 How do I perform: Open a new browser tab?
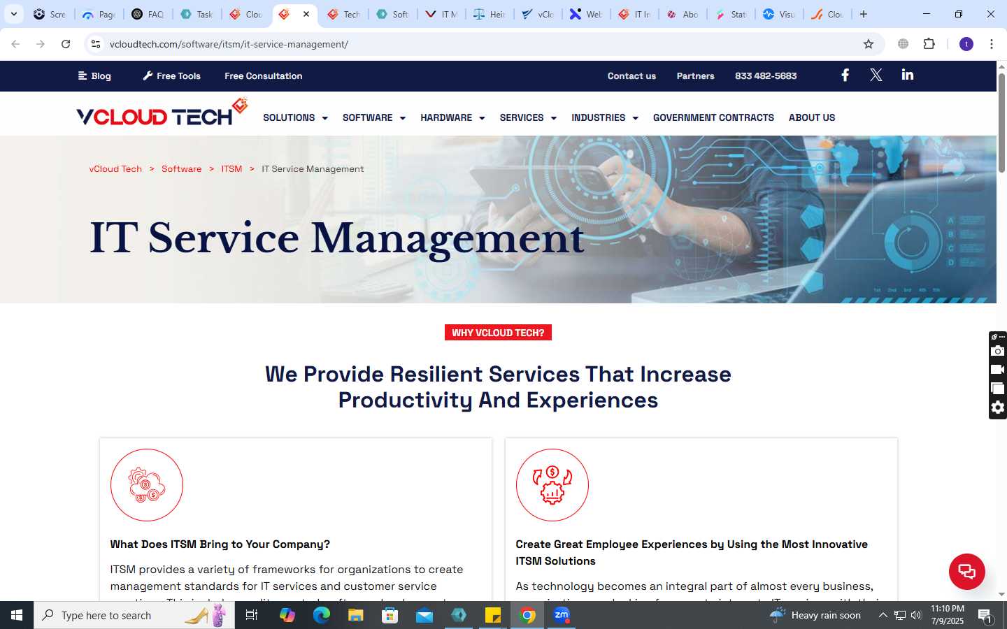pyautogui.click(x=864, y=14)
